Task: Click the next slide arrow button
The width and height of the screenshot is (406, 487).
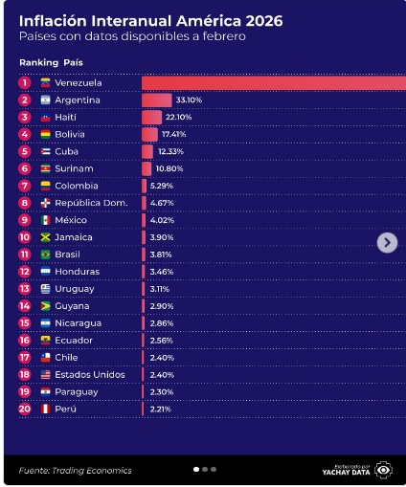Action: (387, 243)
